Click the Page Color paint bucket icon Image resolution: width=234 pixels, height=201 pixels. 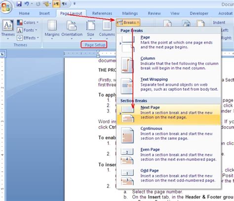click(x=186, y=23)
